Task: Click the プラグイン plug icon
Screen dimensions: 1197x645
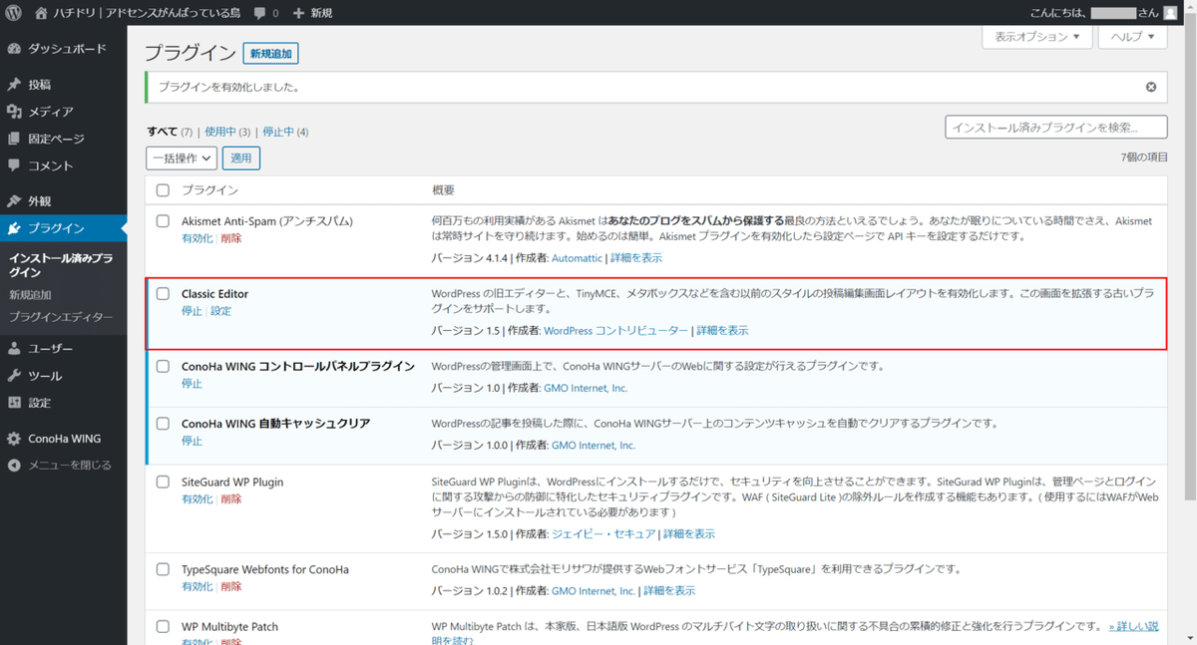Action: (x=14, y=228)
